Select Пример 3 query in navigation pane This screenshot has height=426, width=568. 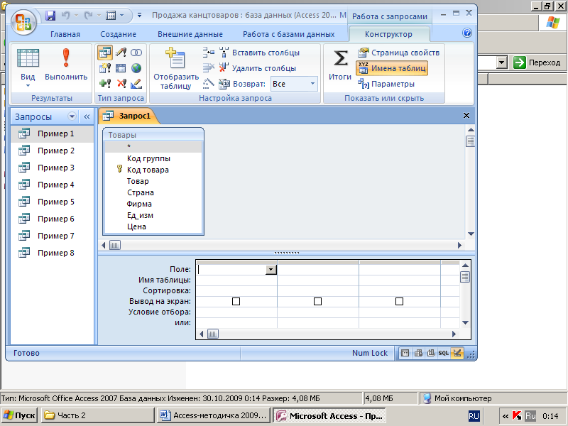tap(51, 168)
